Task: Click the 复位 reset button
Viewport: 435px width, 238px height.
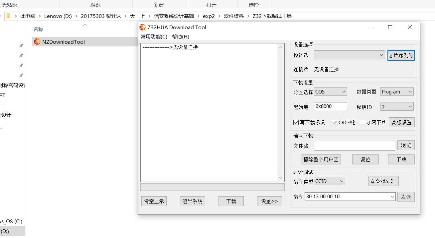Action: point(365,159)
